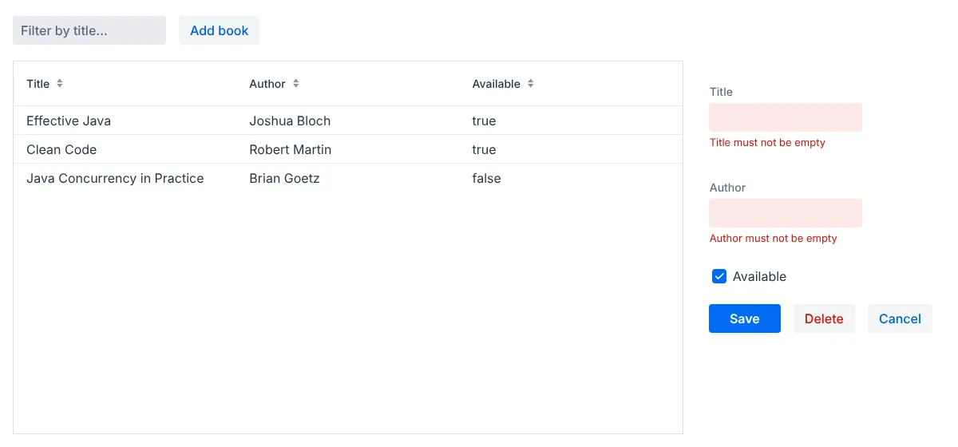Screen dimensions: 958x447
Task: Click the Joshua Bloch author cell
Action: [290, 121]
